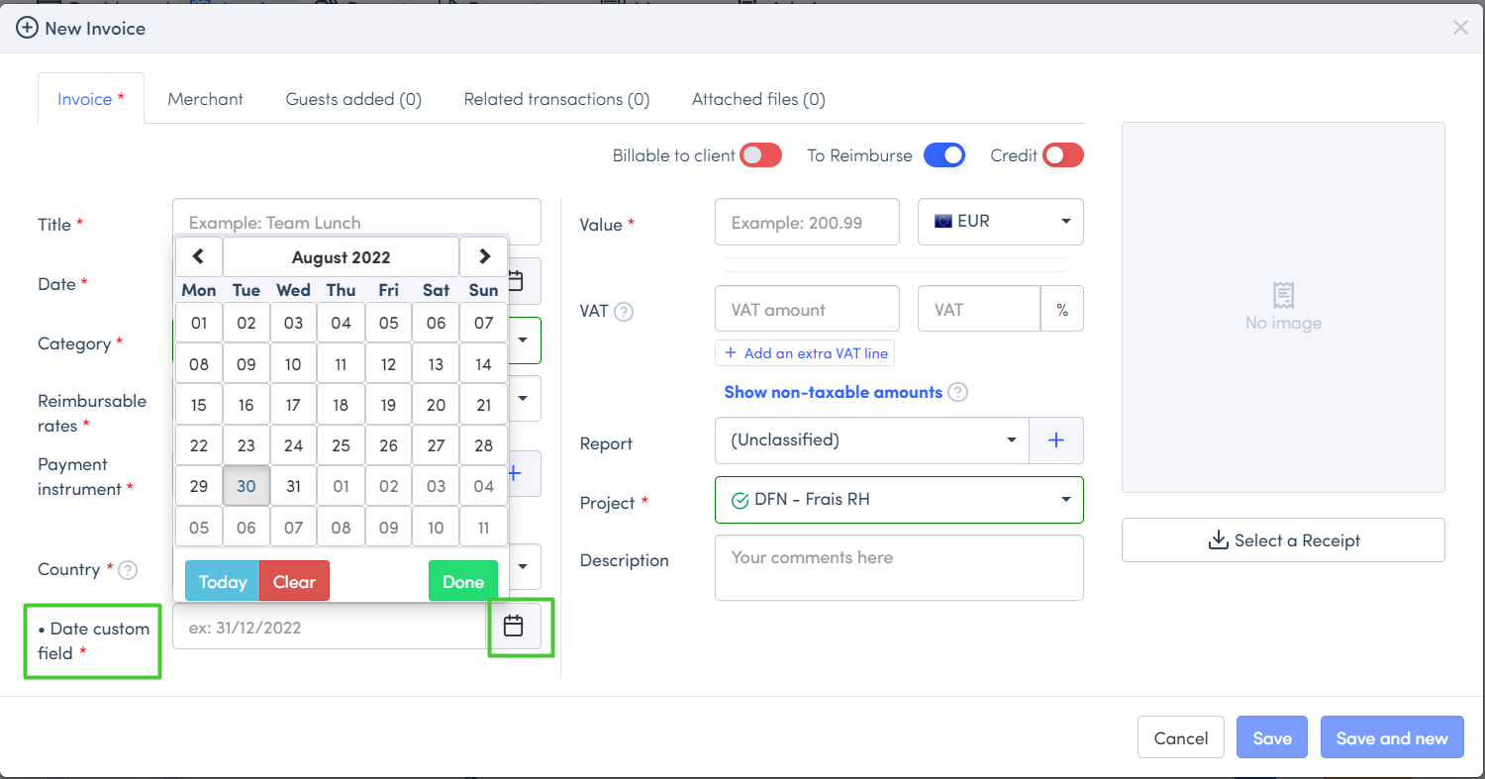Click the plus icon beside Report dropdown
This screenshot has width=1485, height=779.
point(1056,440)
